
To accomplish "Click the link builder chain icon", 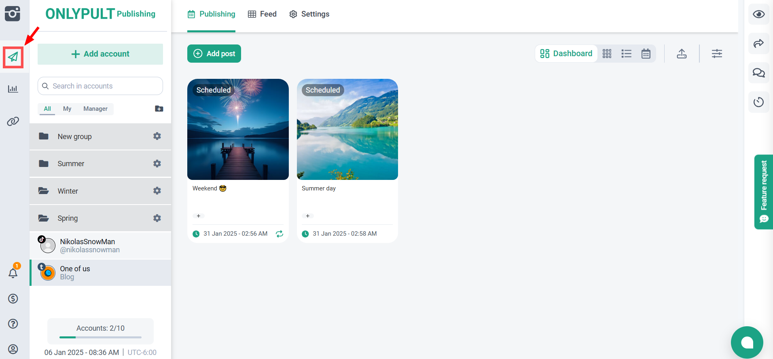I will [x=13, y=121].
